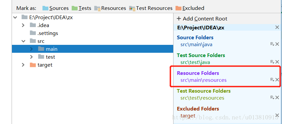Mark selected folder as Sources
The height and width of the screenshot is (124, 282).
point(55,8)
